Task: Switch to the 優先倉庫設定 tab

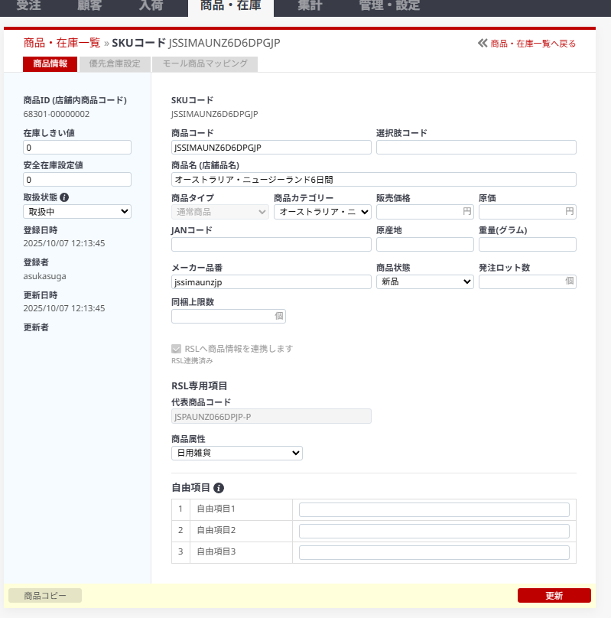Action: (x=115, y=64)
